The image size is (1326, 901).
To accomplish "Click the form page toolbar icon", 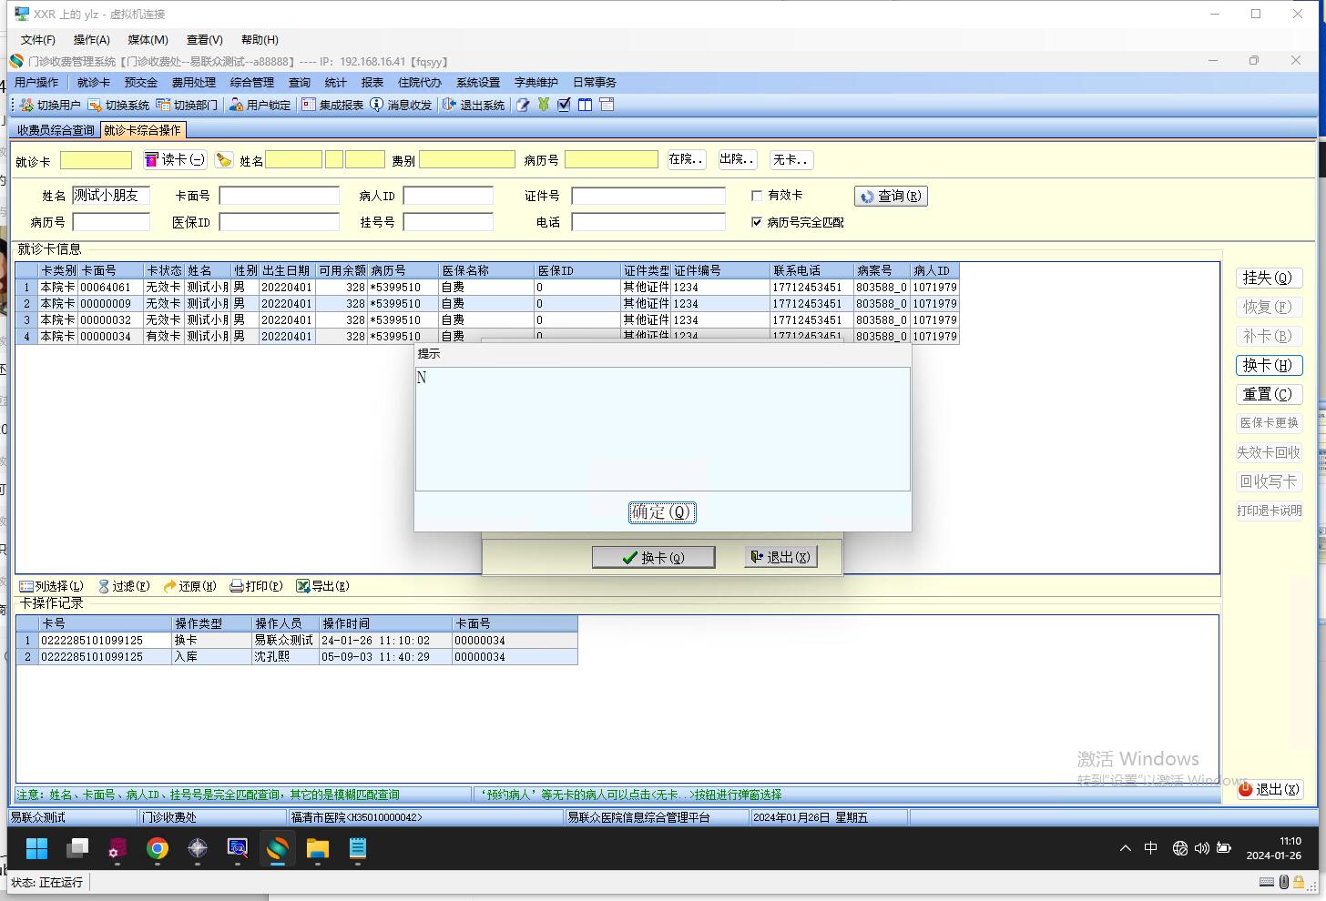I will 607,105.
